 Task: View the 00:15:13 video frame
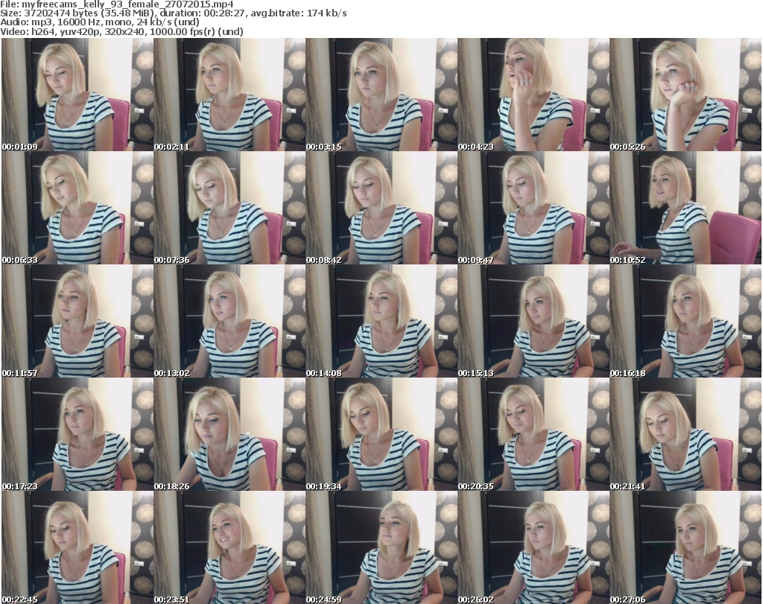click(x=534, y=321)
